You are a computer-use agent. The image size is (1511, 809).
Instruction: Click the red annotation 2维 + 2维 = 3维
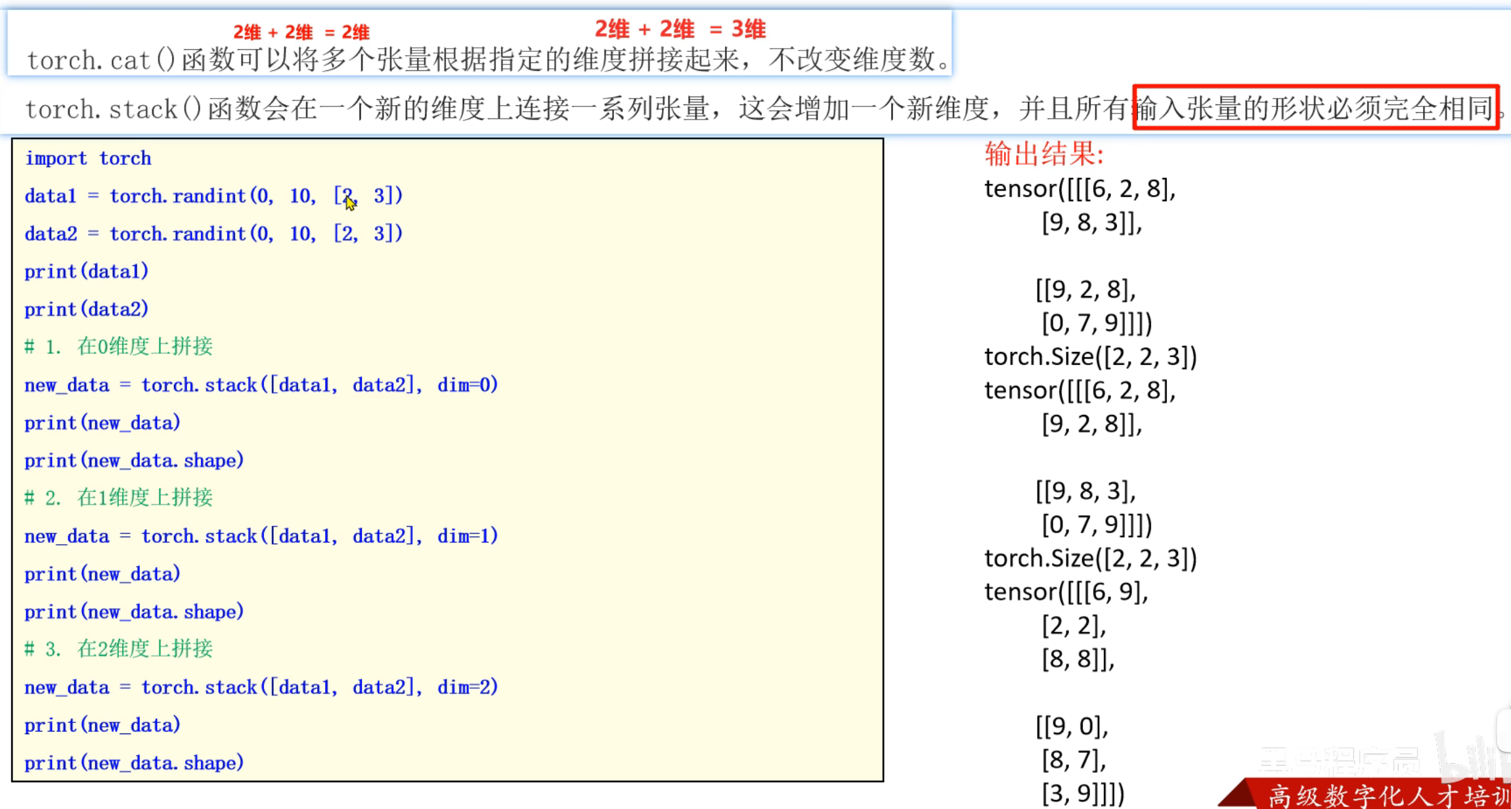pyautogui.click(x=680, y=29)
